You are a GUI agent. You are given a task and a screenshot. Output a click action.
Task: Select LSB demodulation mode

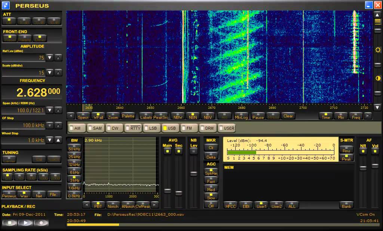tap(152, 128)
